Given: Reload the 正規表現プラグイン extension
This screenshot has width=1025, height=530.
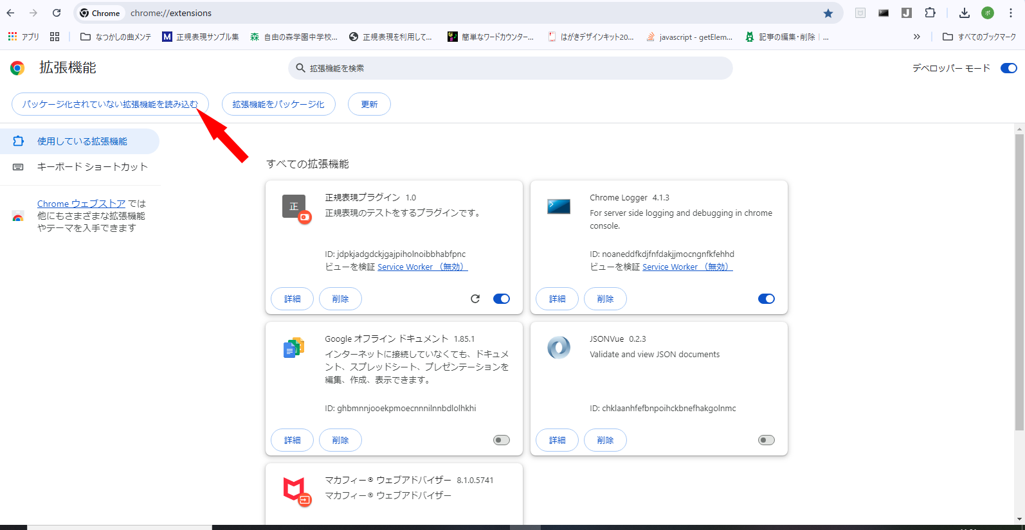Looking at the screenshot, I should pyautogui.click(x=475, y=299).
